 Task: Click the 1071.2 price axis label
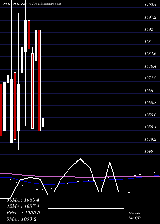tap(150, 78)
